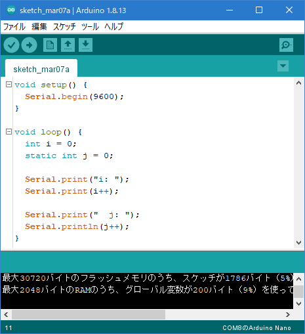Open the スケッチ menu

pyautogui.click(x=64, y=27)
